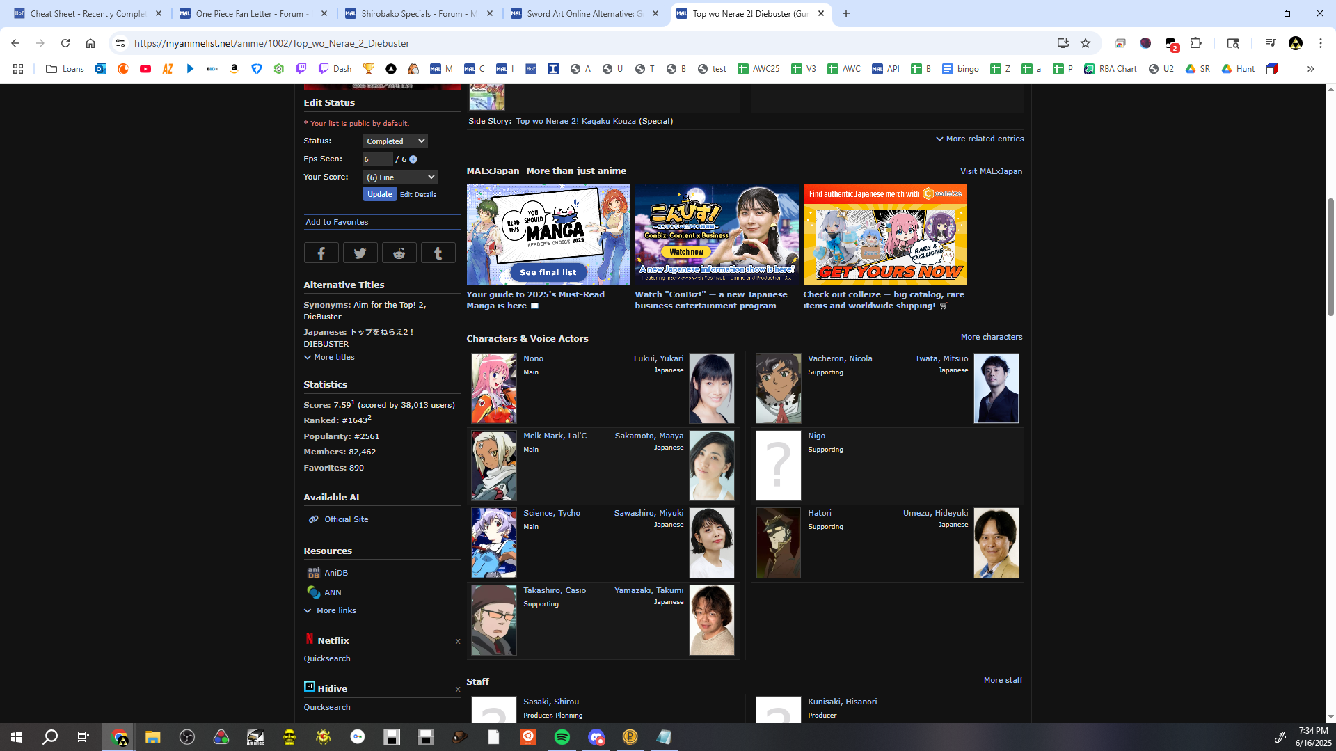The height and width of the screenshot is (751, 1336).
Task: Reload the current page
Action: pos(65,43)
